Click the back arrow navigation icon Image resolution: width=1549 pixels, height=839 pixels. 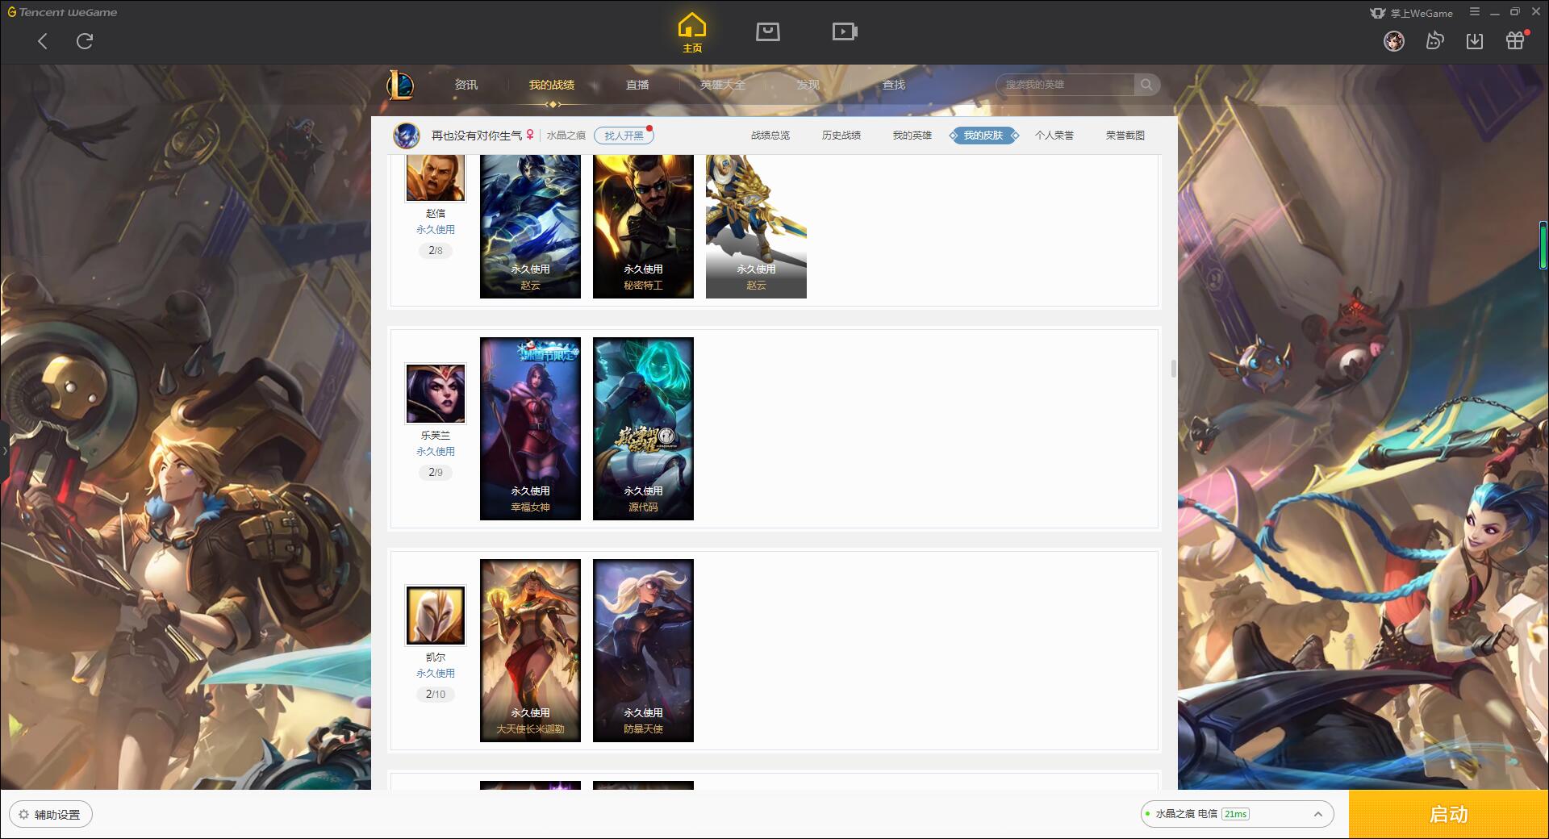(x=43, y=41)
